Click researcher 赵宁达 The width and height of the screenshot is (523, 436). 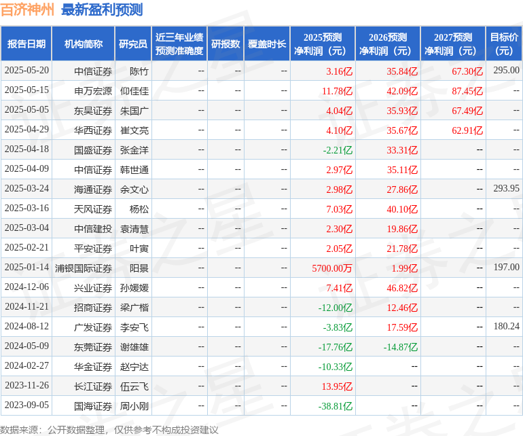pyautogui.click(x=134, y=367)
